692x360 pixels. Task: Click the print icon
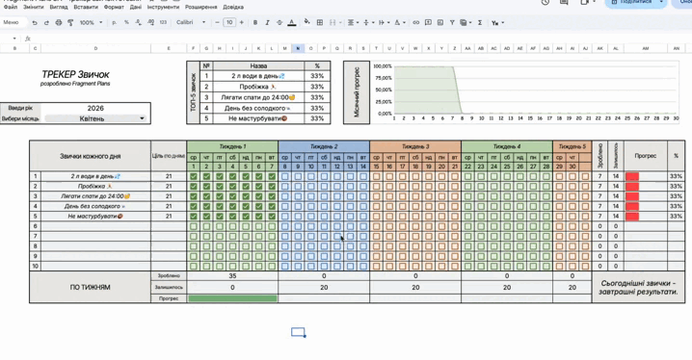click(x=58, y=22)
